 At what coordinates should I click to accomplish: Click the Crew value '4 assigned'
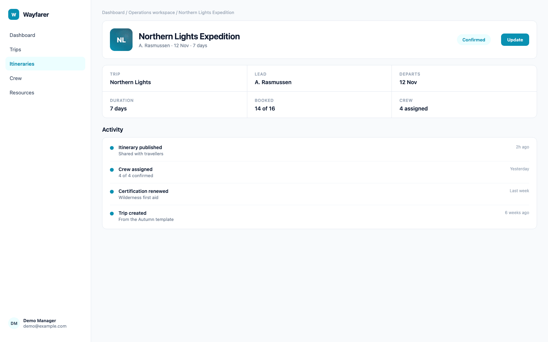coord(413,108)
